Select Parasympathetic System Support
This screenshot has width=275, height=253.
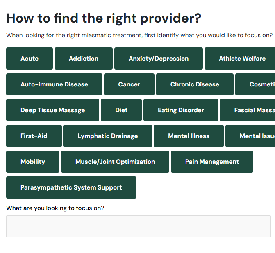click(71, 187)
